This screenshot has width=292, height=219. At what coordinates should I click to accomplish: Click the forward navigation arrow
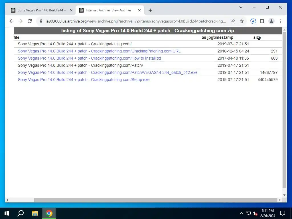(21, 21)
